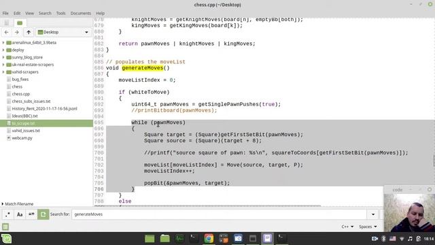Expand the Match Filename section
This screenshot has height=245, width=435.
pyautogui.click(x=3, y=204)
